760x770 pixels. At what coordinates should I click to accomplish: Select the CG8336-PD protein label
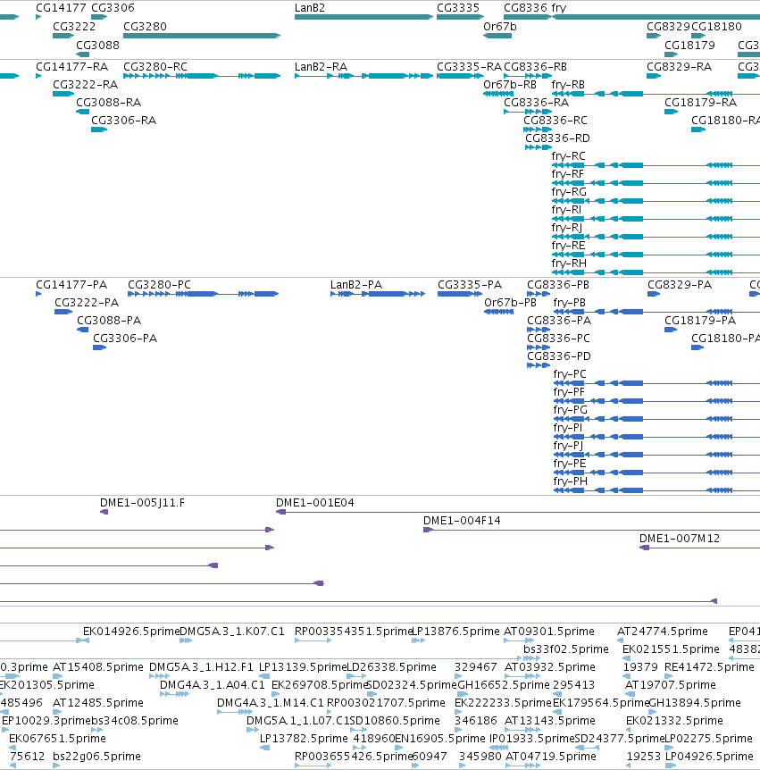tap(559, 356)
